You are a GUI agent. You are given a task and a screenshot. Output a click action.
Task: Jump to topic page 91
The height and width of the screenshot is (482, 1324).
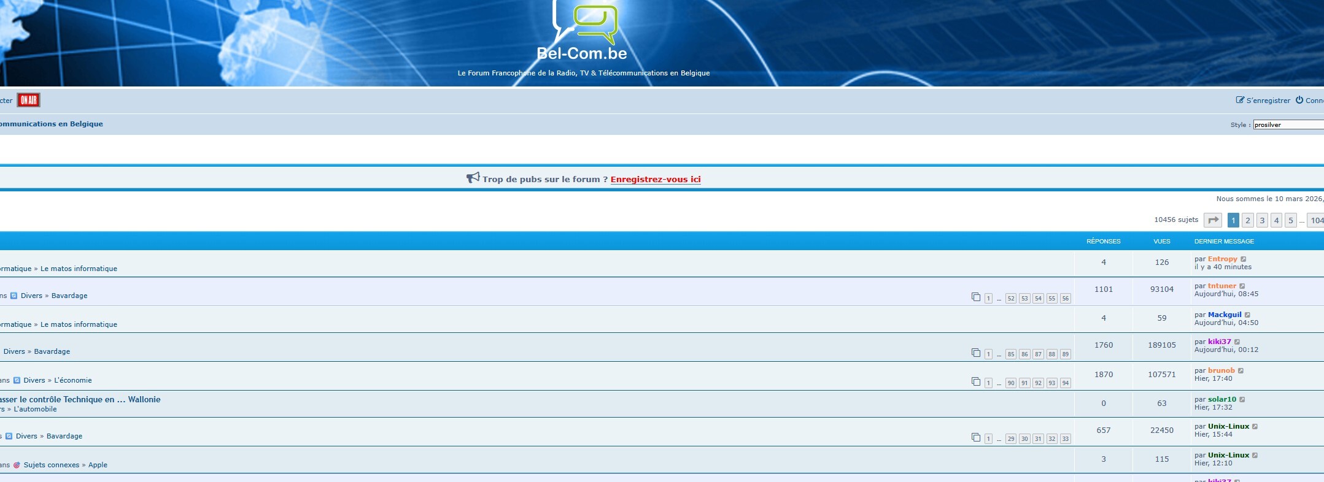coord(1024,383)
